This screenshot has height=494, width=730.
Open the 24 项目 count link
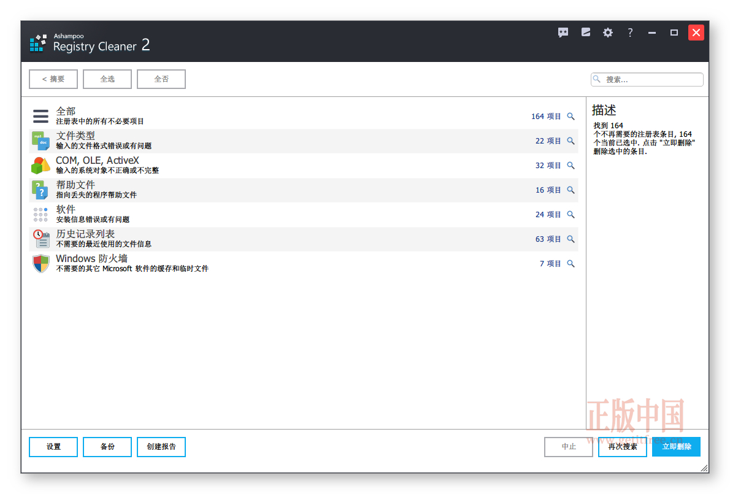(x=548, y=215)
